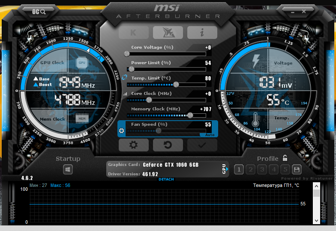336x231 pixels.
Task: Toggle the fan speed Auto button
Action: (x=210, y=135)
